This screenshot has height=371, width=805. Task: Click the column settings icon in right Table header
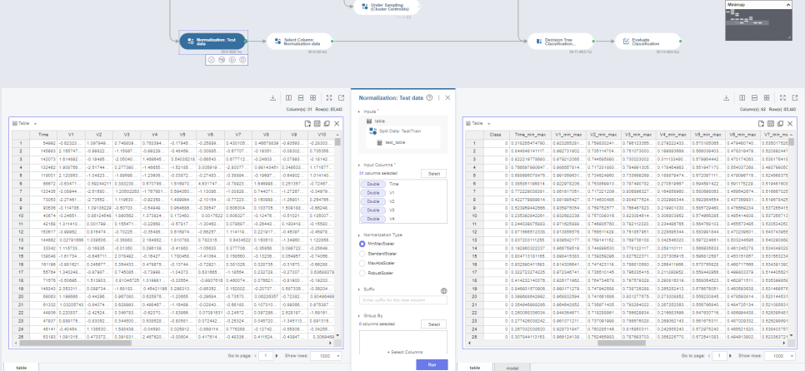pyautogui.click(x=770, y=123)
